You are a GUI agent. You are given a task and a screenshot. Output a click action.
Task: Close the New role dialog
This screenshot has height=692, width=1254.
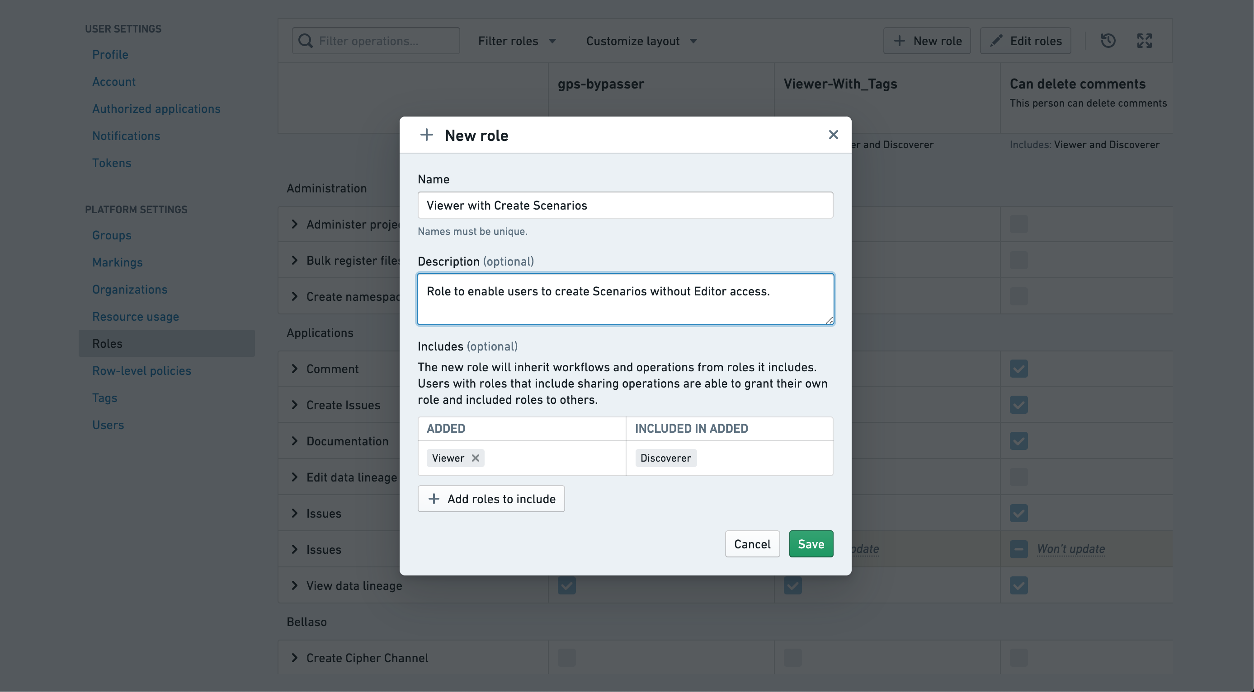(833, 135)
